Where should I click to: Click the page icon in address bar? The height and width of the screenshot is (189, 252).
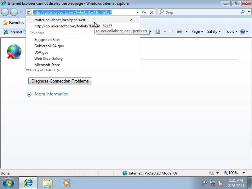click(x=29, y=12)
